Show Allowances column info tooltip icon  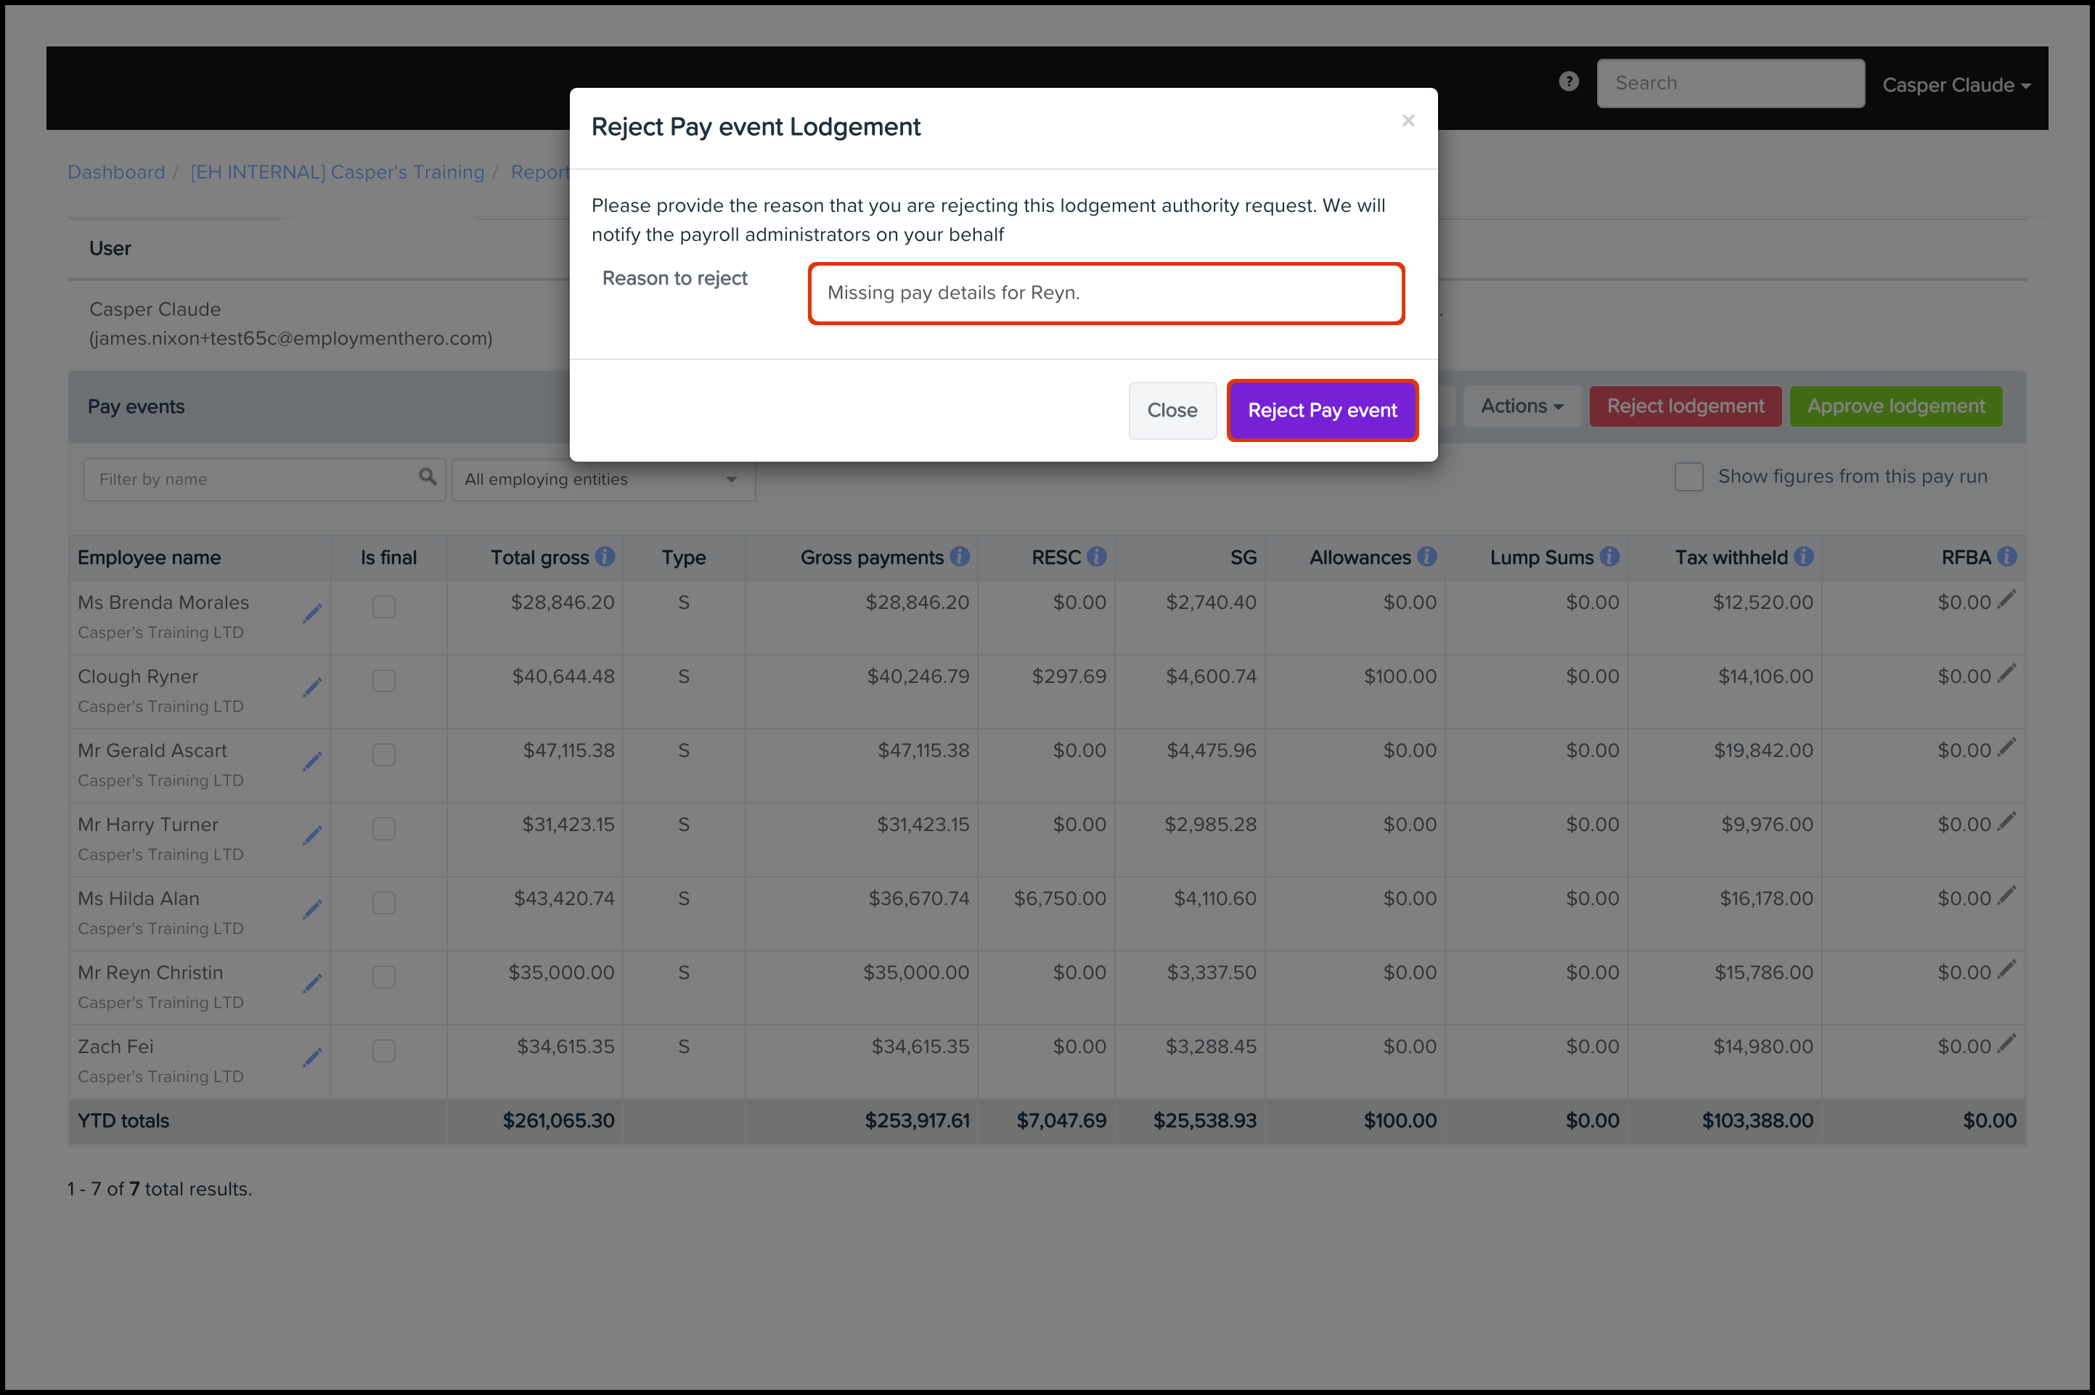click(x=1427, y=557)
